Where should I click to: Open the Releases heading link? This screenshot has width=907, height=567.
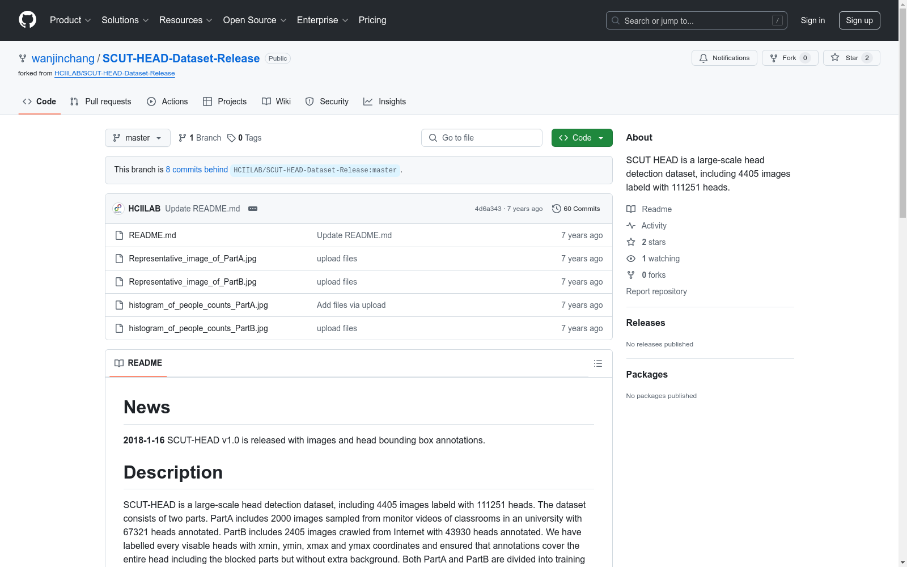tap(646, 323)
